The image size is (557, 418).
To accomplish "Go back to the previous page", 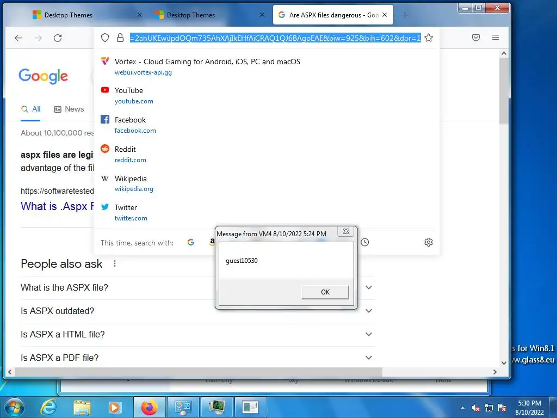I will click(x=18, y=38).
